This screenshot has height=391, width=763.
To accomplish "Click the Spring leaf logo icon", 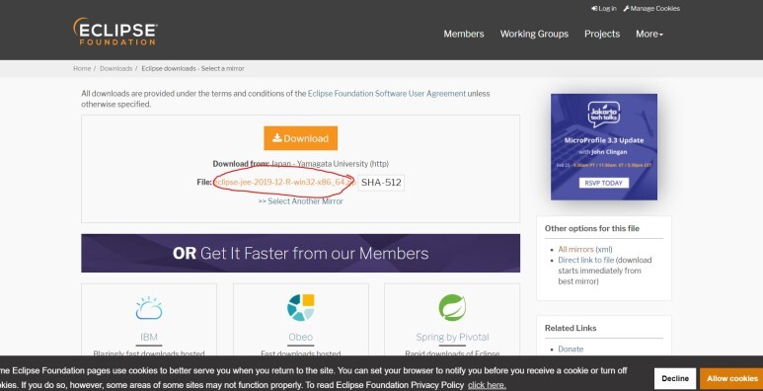I will coord(452,308).
